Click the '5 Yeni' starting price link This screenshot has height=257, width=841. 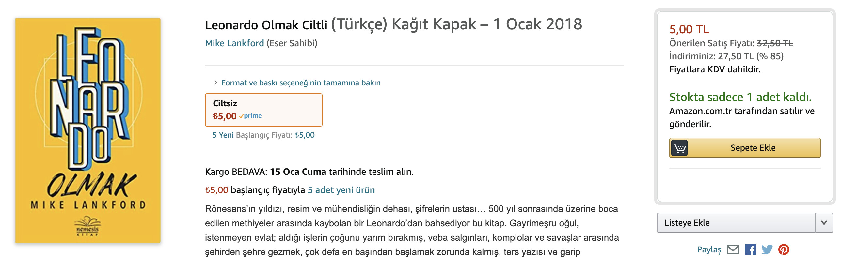pyautogui.click(x=223, y=135)
